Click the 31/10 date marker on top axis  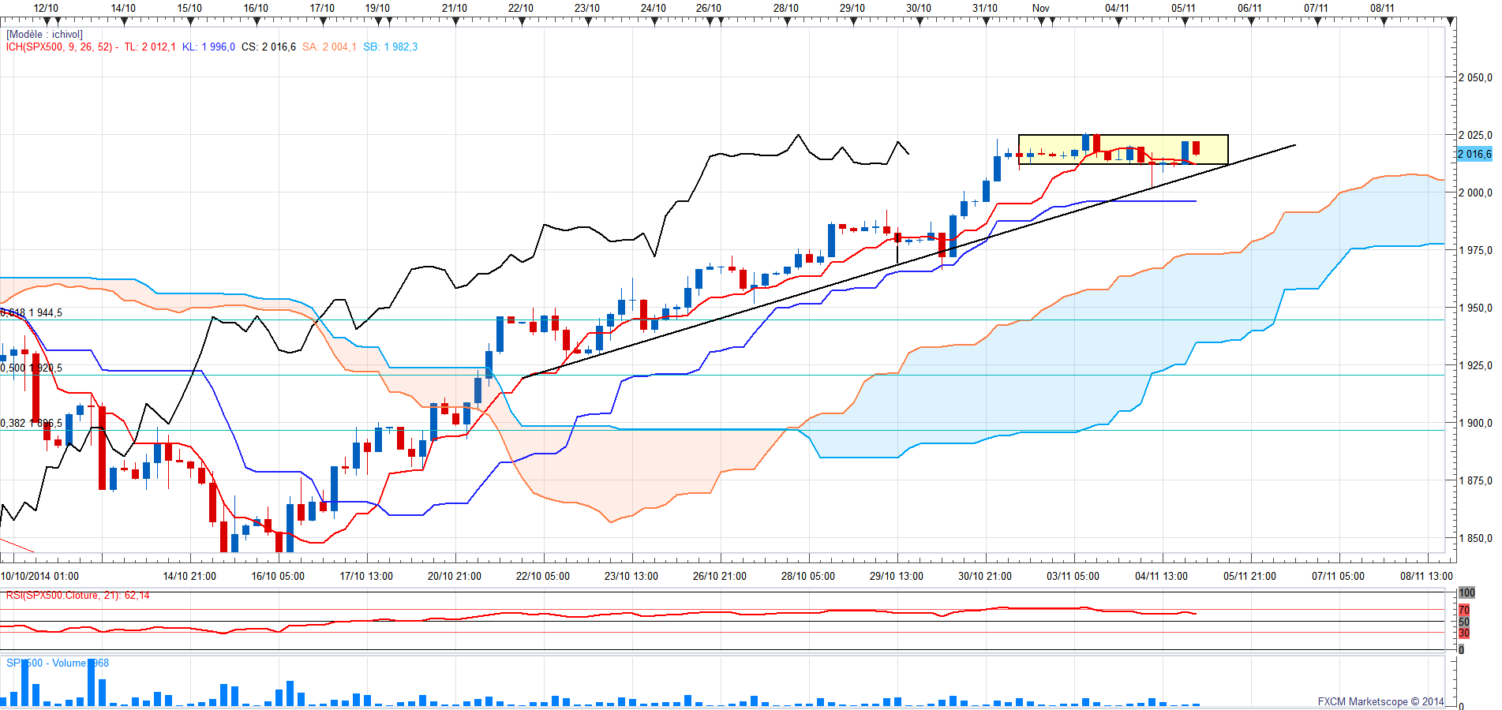tap(984, 9)
